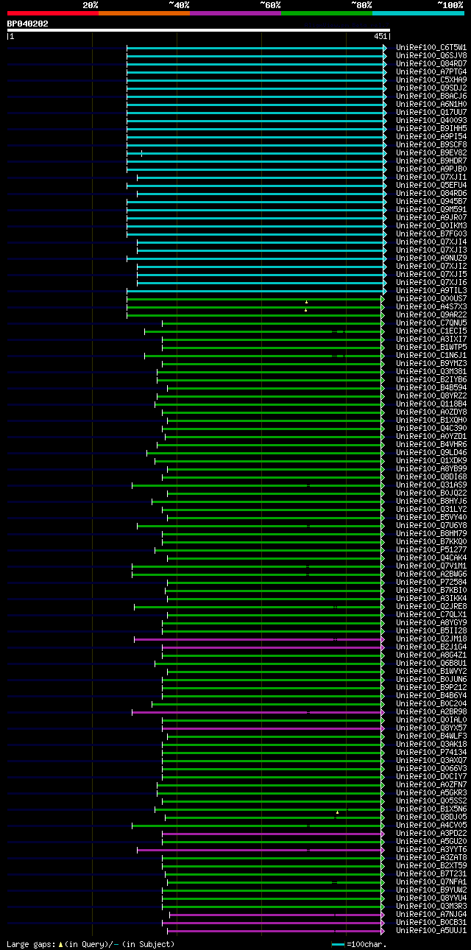This screenshot has height=950, width=471.
Task: Select label UniRef100_A2BR98
Action: [x=431, y=711]
